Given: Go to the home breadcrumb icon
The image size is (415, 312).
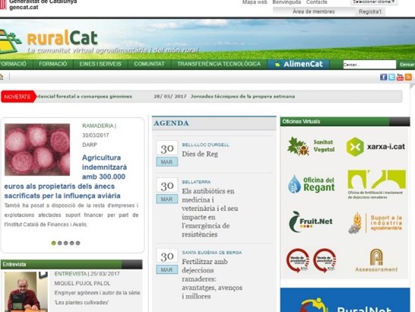Looking at the screenshot, I should [2, 77].
